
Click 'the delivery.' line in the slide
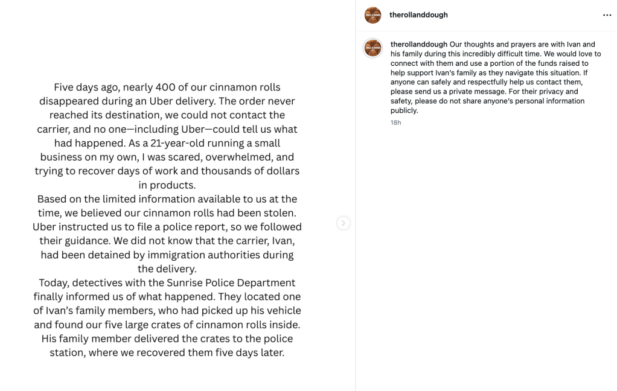coord(167,269)
